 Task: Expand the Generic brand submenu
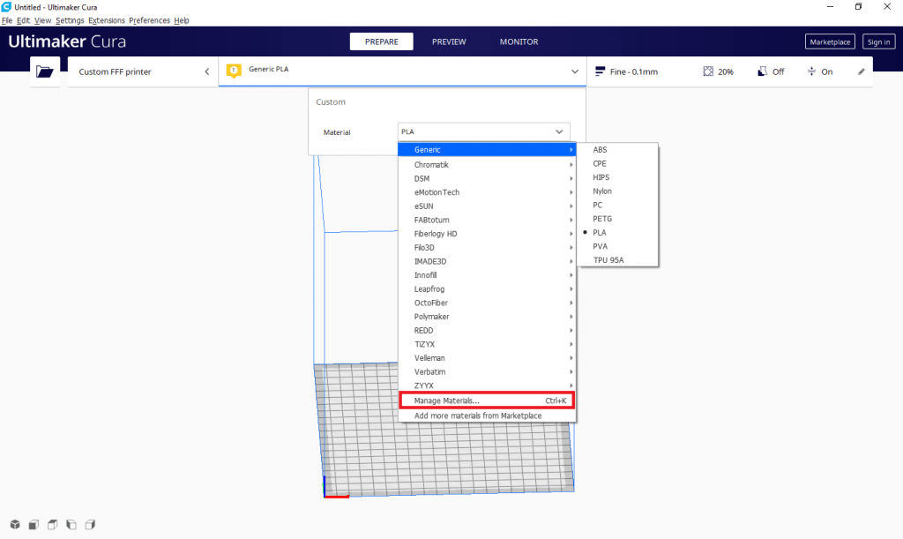[x=487, y=150]
